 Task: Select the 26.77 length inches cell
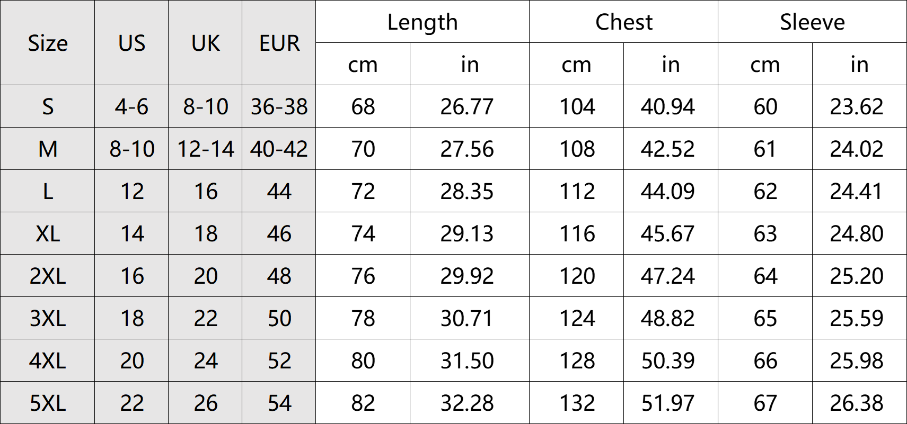(x=467, y=107)
